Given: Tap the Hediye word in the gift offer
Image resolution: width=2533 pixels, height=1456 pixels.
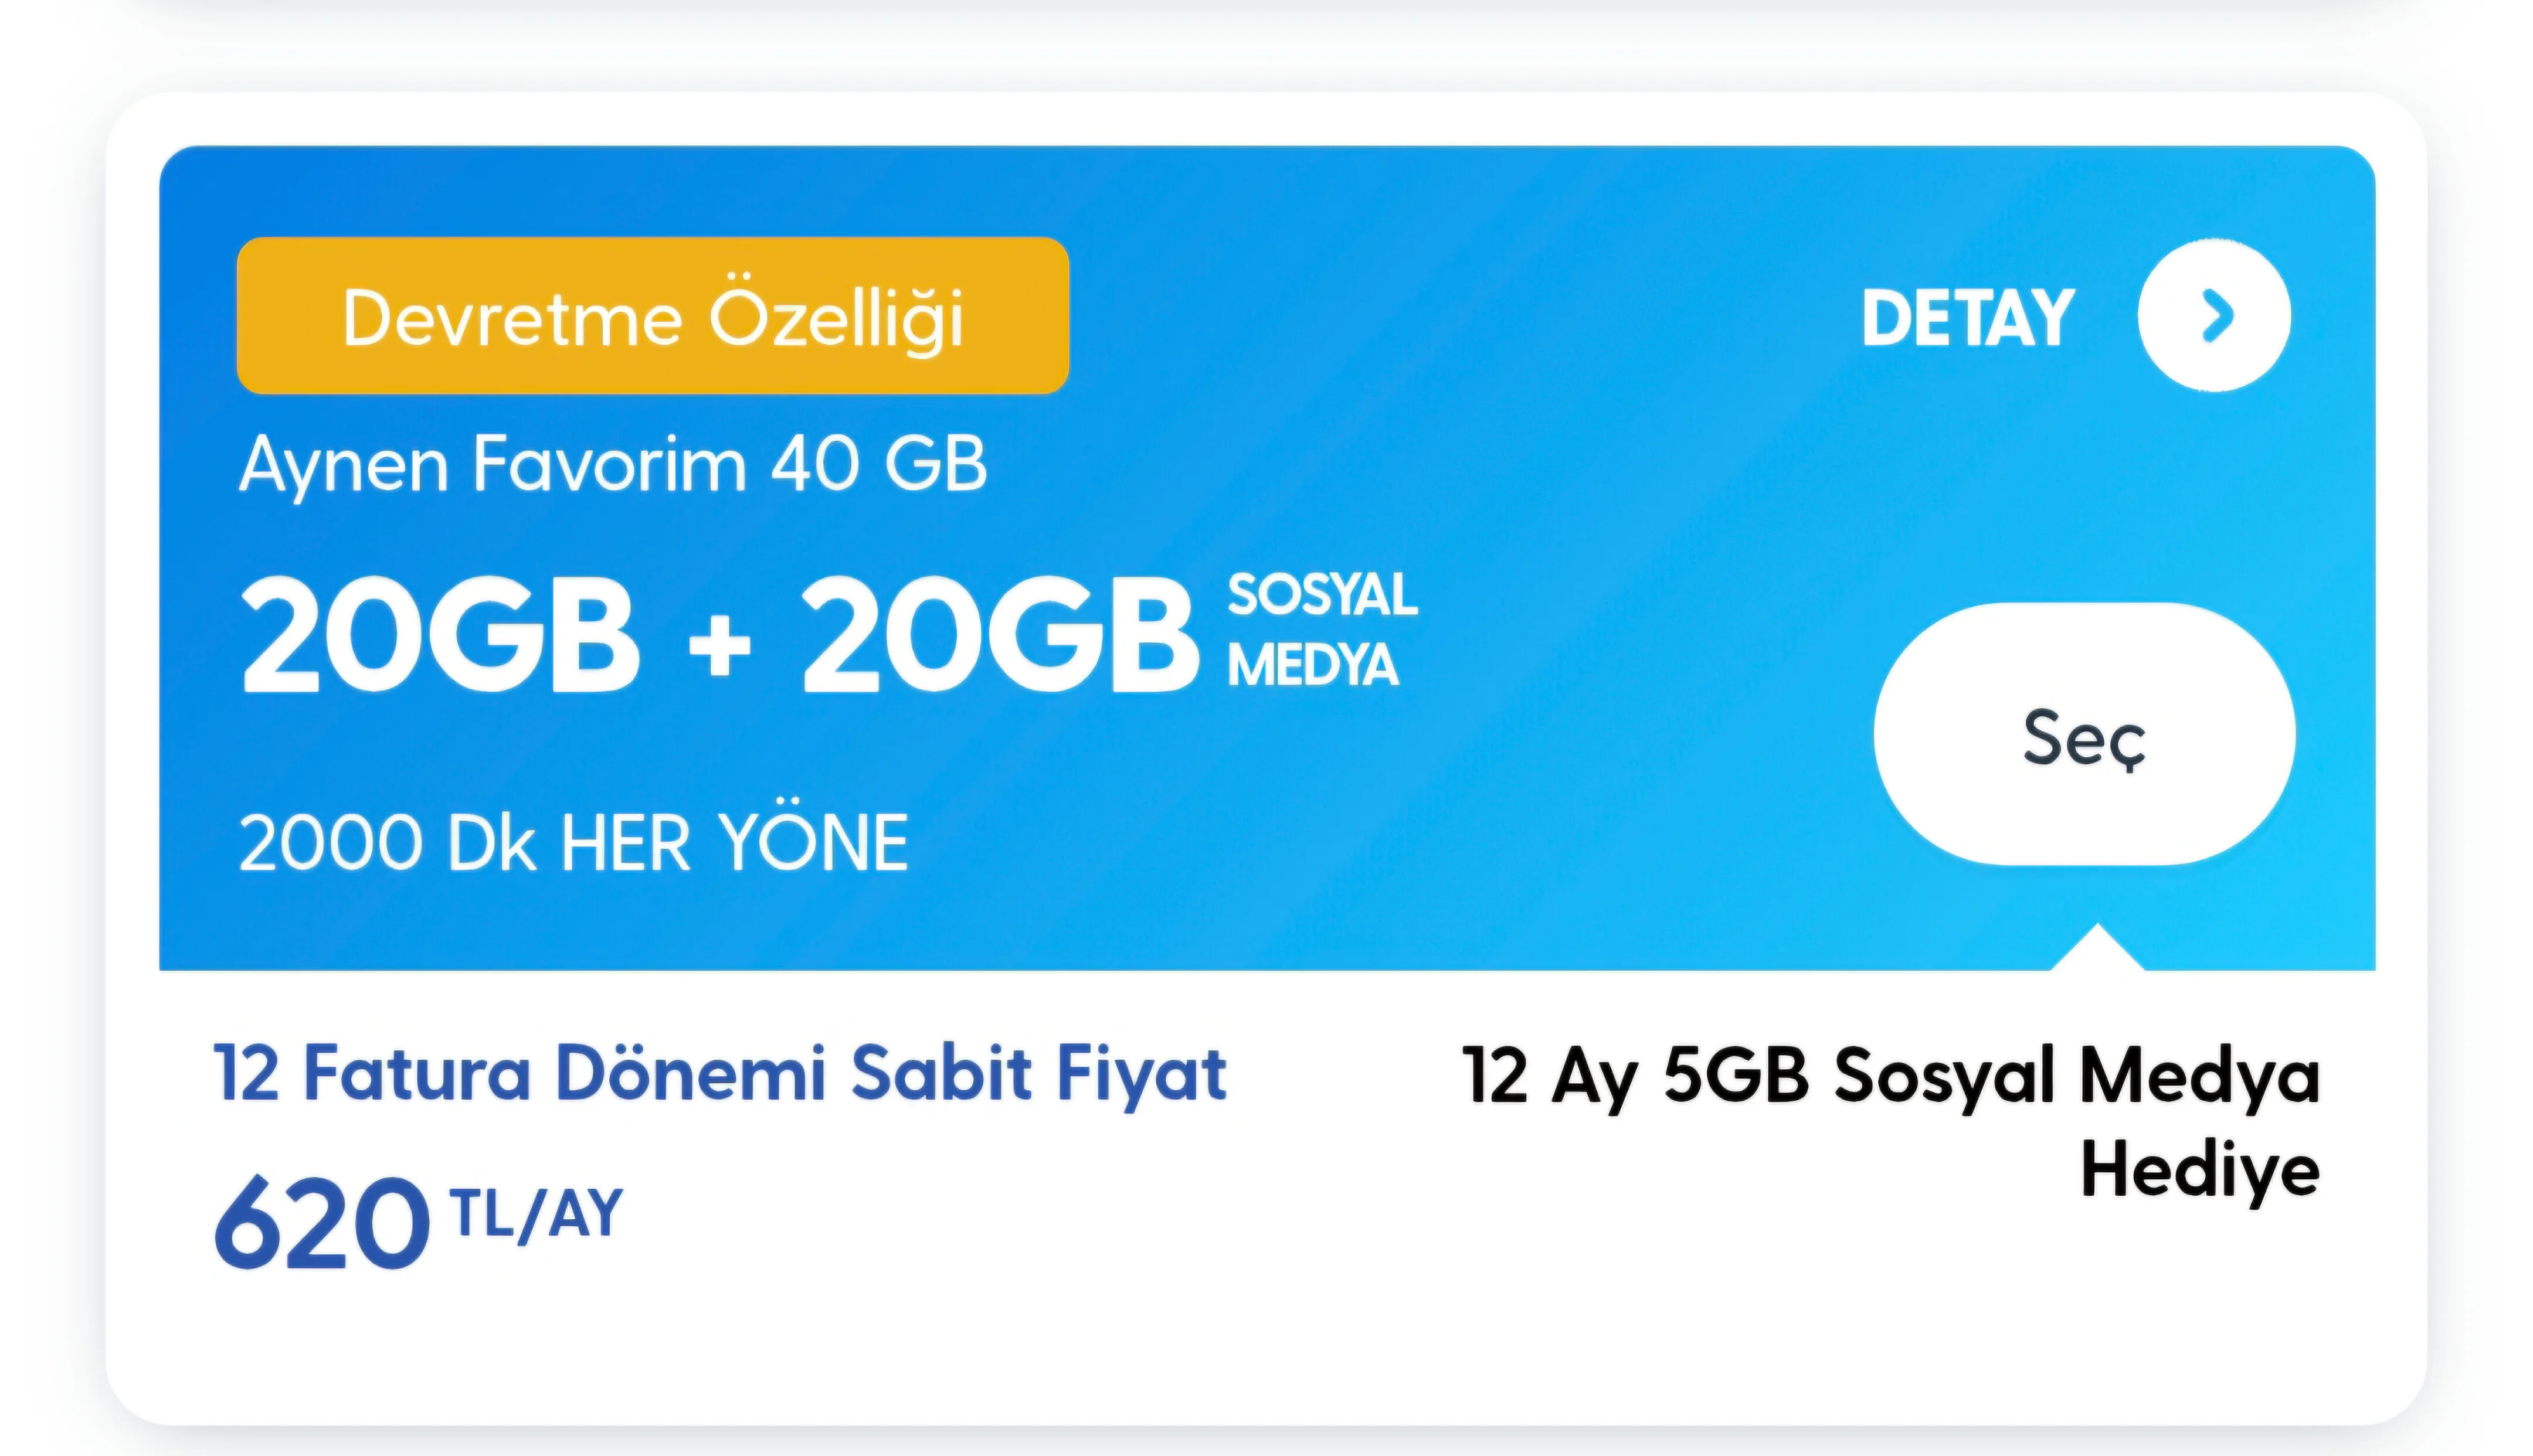Looking at the screenshot, I should click(x=2199, y=1170).
